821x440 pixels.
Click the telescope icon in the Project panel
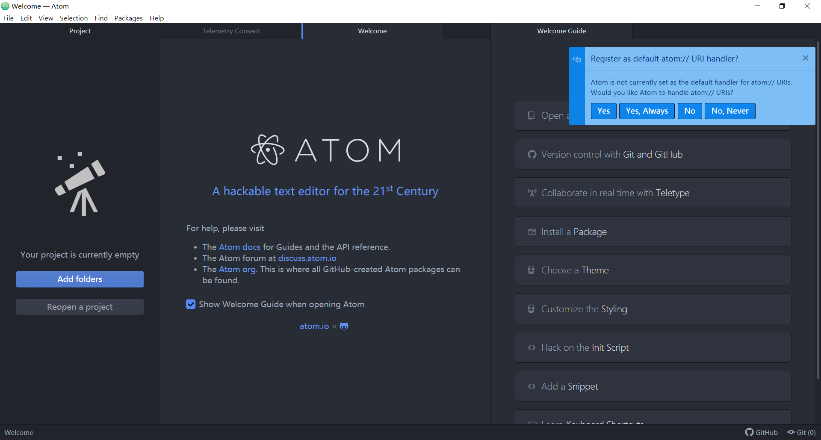click(x=80, y=184)
